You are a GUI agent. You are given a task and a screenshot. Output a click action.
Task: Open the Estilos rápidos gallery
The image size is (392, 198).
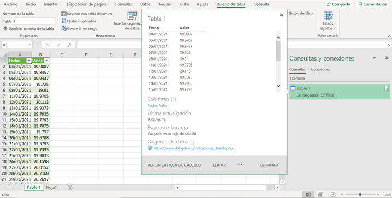pos(327,21)
